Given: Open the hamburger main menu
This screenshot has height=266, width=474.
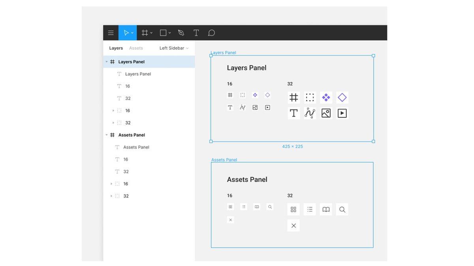Looking at the screenshot, I should [x=111, y=33].
